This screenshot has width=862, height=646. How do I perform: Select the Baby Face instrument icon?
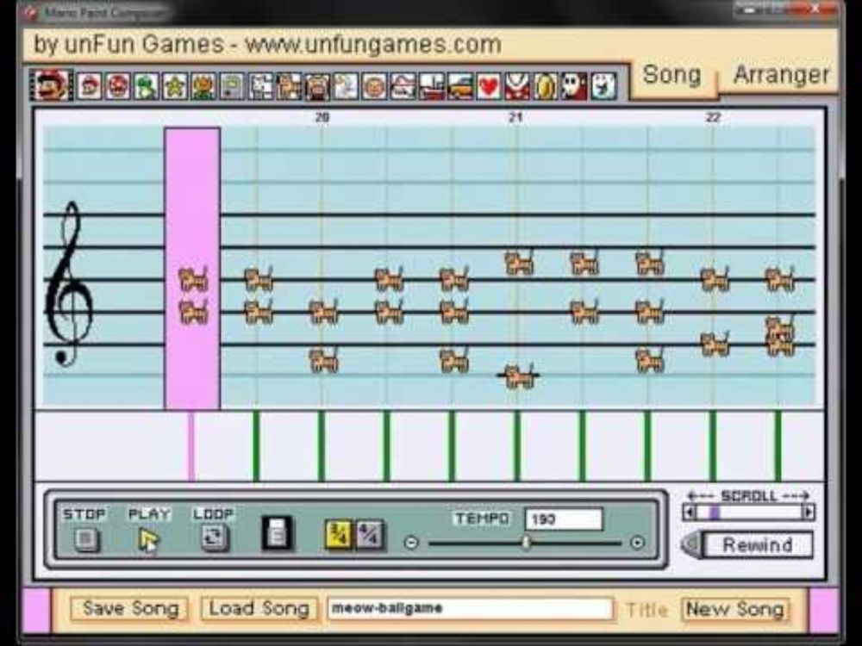point(374,87)
